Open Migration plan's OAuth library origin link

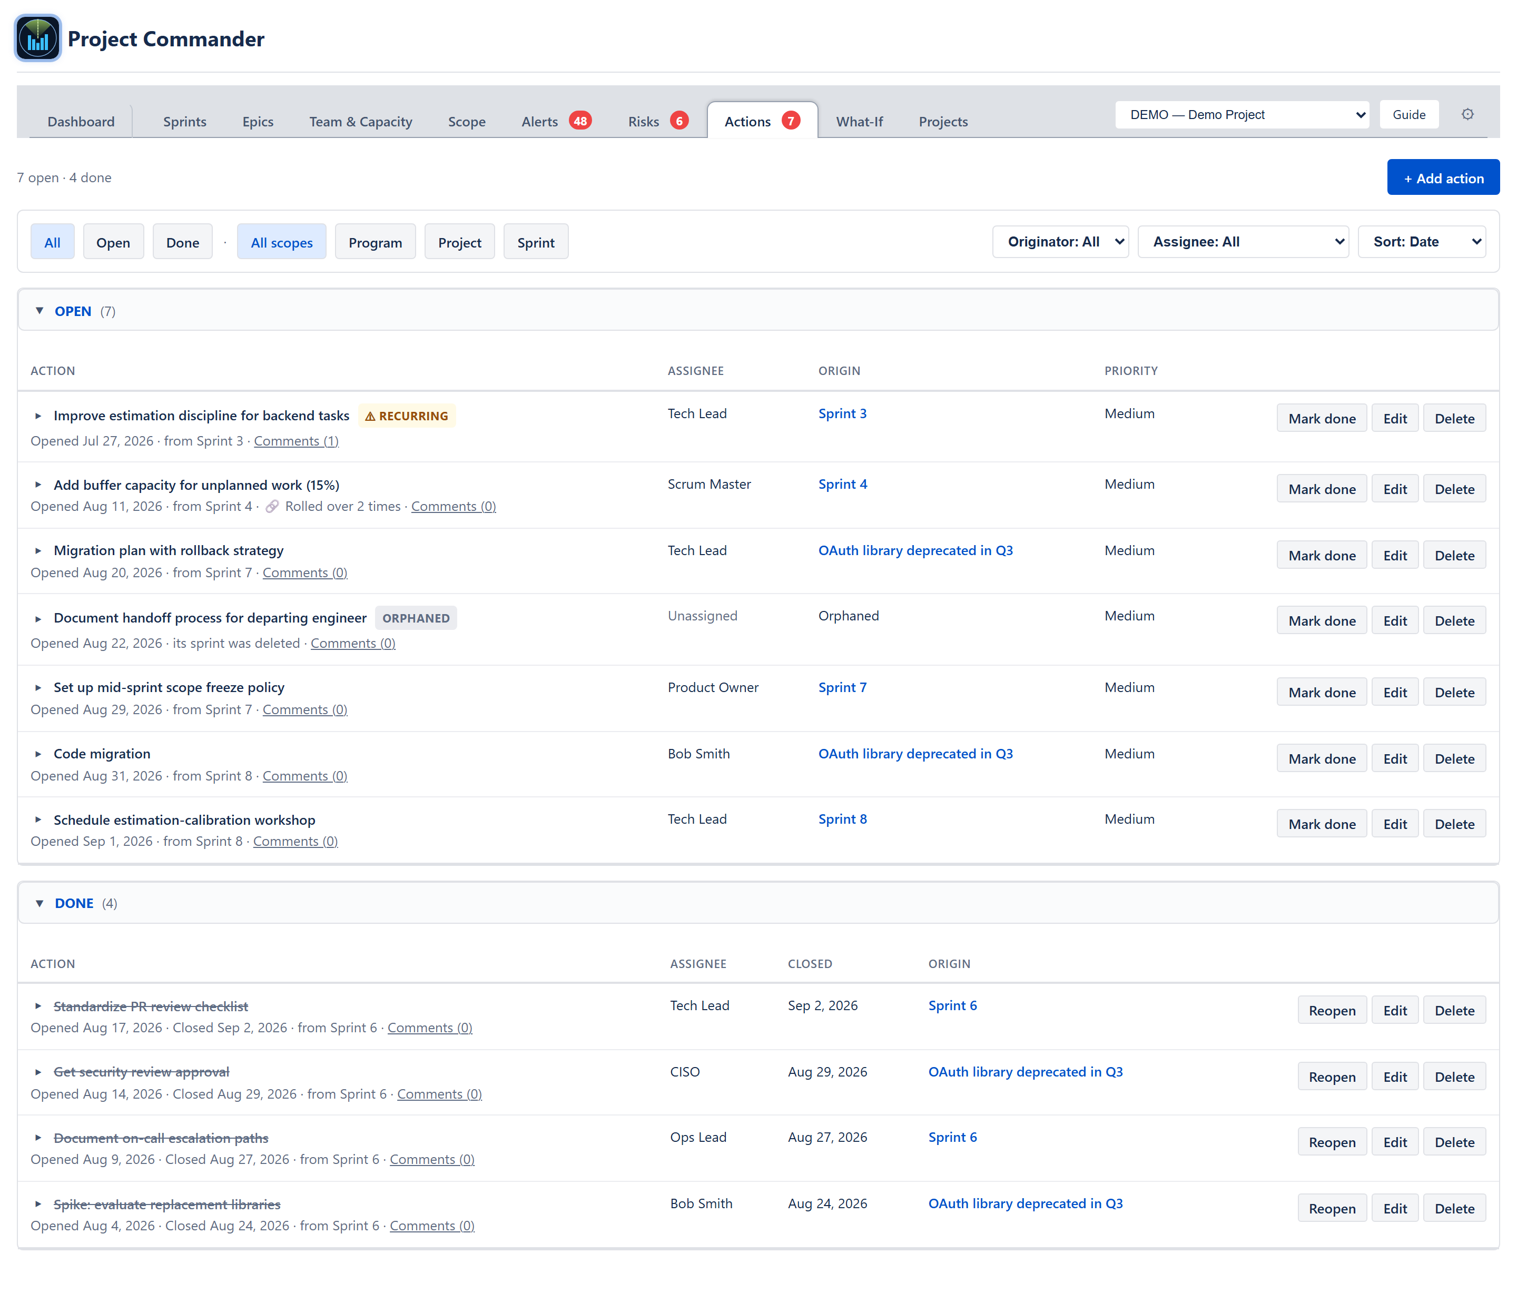point(915,550)
